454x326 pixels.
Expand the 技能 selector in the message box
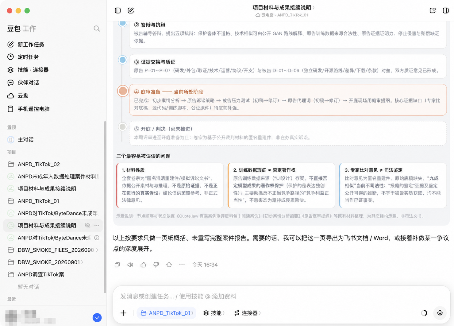214,313
